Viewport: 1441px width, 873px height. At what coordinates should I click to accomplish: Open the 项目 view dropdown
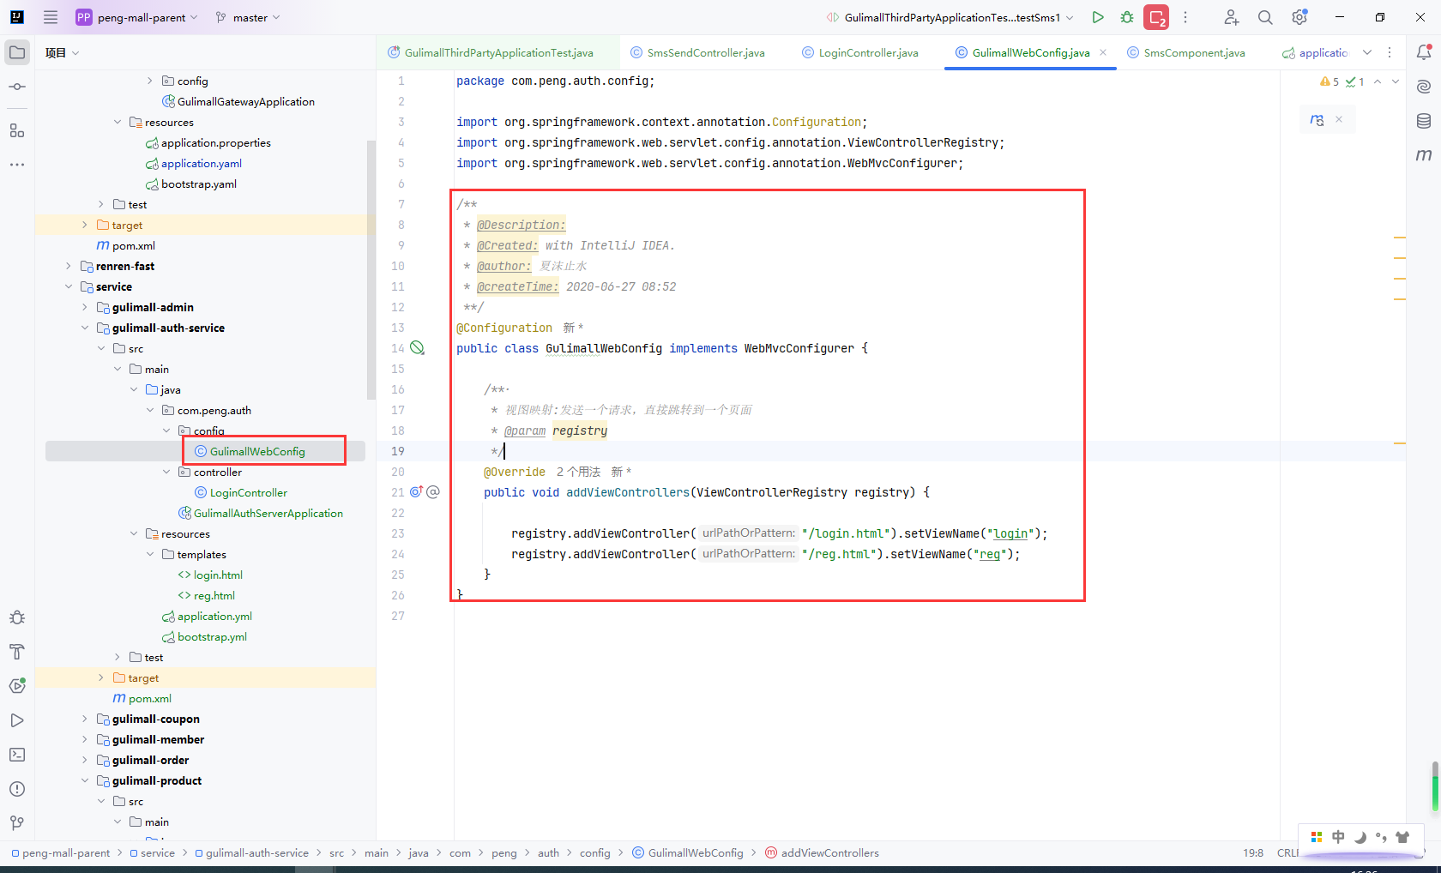point(62,52)
